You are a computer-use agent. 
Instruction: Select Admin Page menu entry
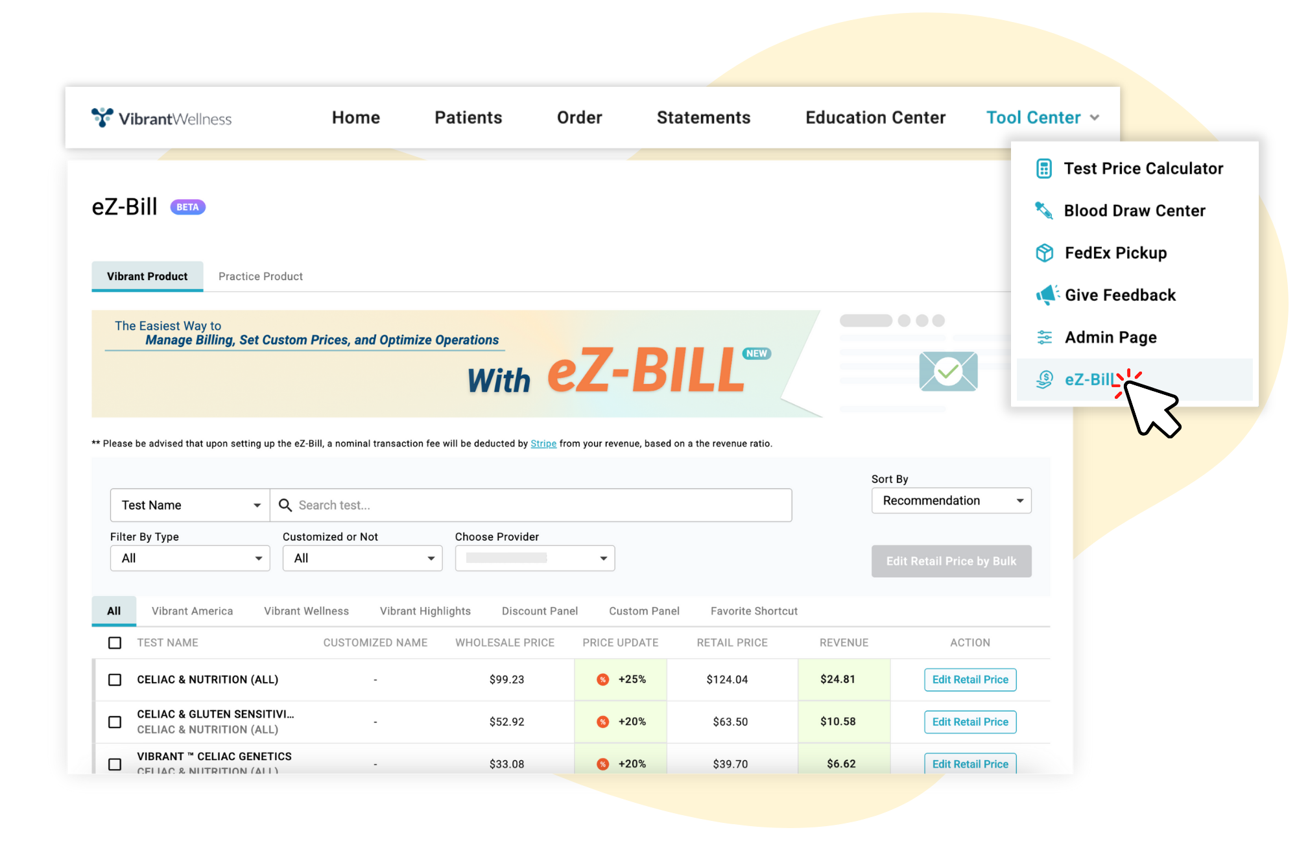(x=1135, y=337)
